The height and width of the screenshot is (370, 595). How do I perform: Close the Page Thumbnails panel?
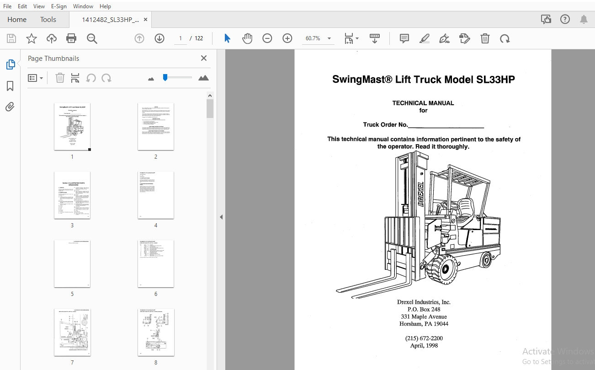204,58
